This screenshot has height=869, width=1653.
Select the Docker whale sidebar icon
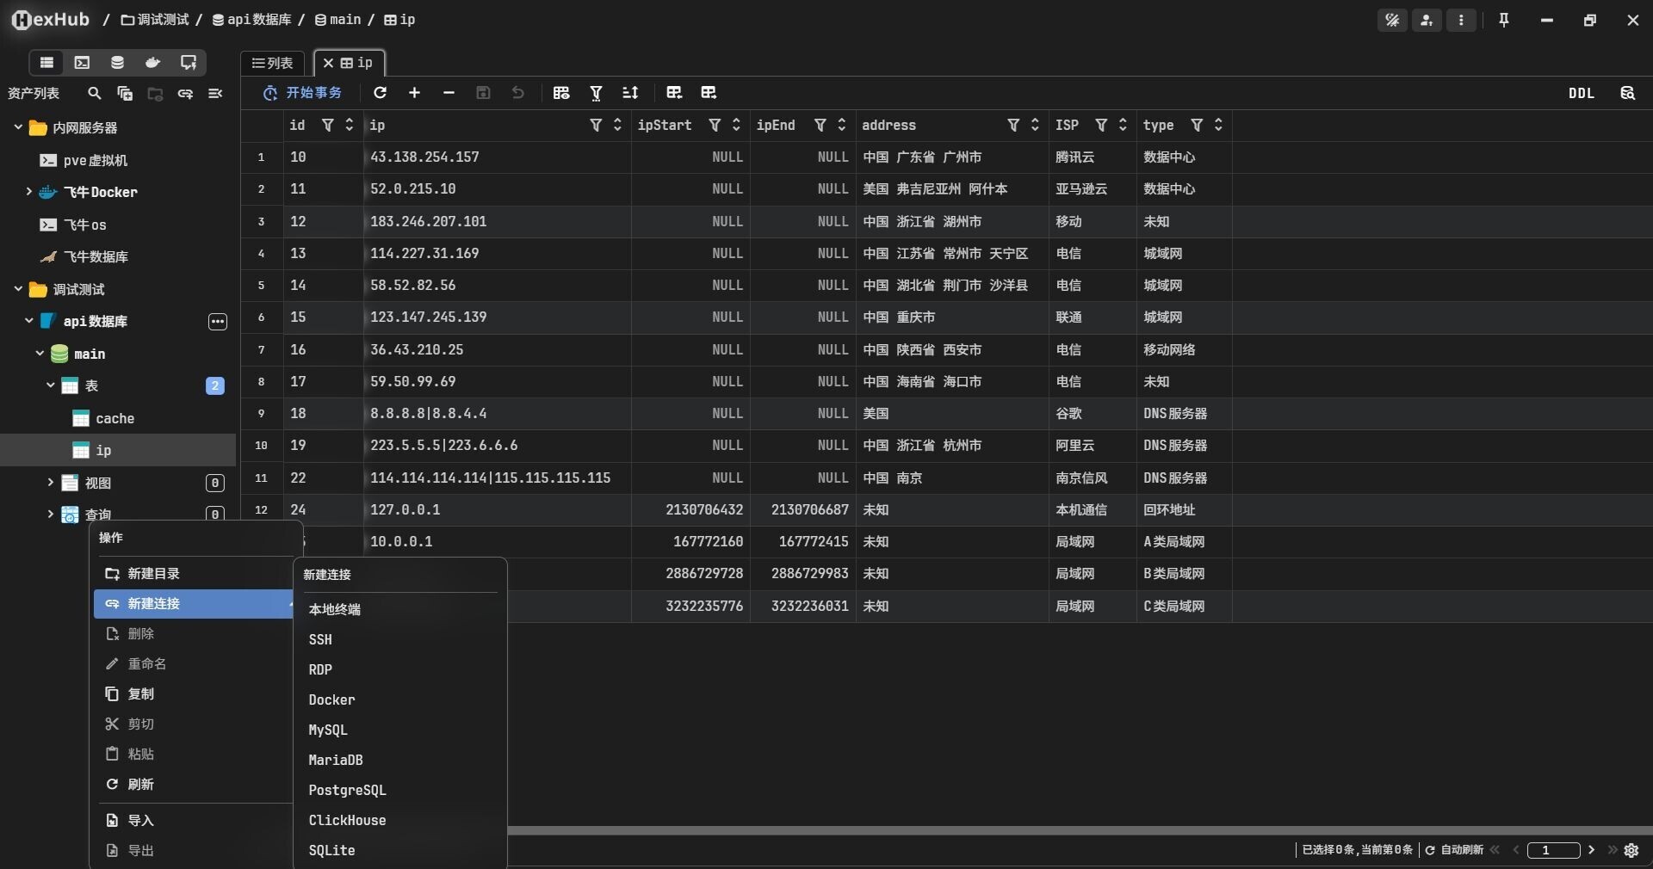[152, 63]
